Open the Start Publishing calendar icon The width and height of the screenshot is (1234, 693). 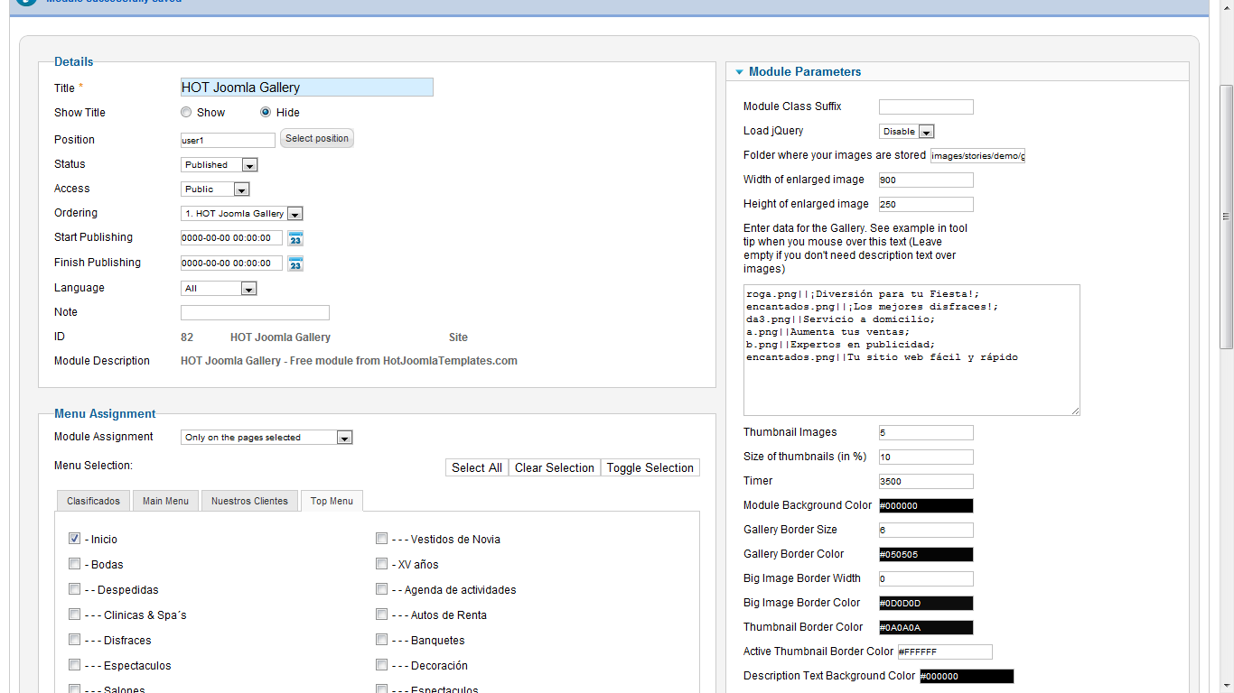[x=295, y=238]
